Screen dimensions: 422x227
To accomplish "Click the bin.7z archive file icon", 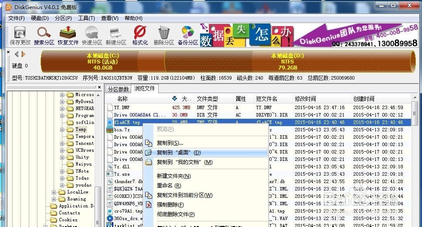I will pyautogui.click(x=110, y=130).
